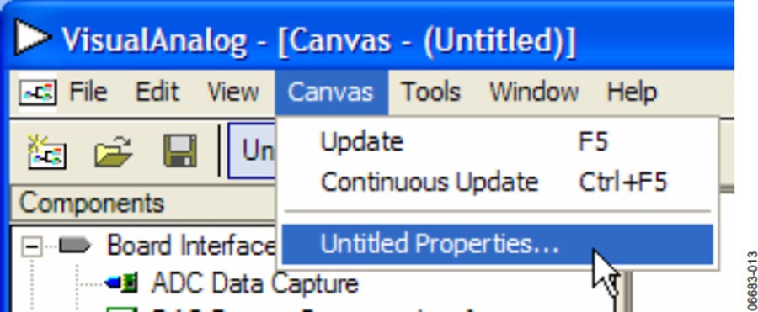This screenshot has height=312, width=758.
Task: Select ADC Data Capture tree item
Action: point(254,283)
